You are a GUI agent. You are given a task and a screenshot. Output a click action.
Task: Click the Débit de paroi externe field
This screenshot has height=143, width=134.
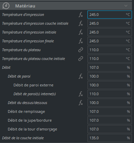110,85
